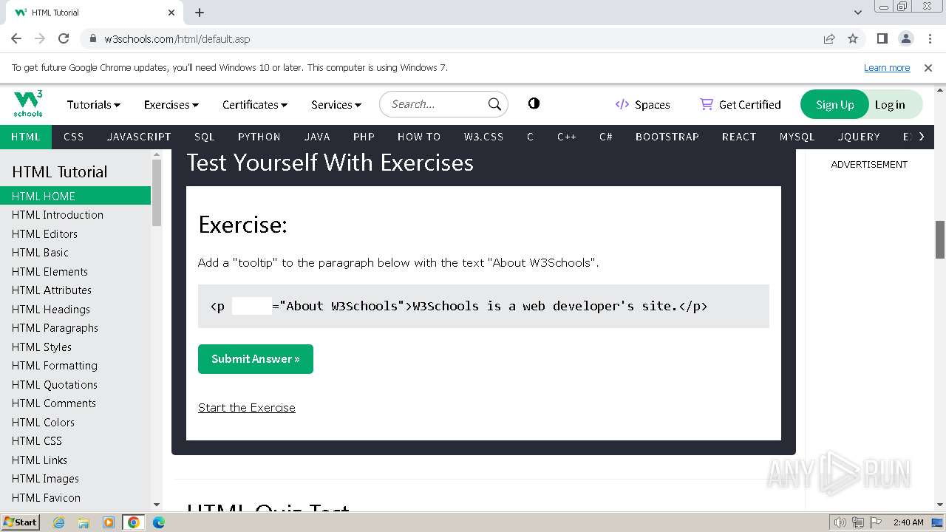Screen dimensions: 946x532
Task: Open HTML Headings in sidebar
Action: (x=75, y=309)
